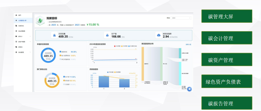Click the 碳排放强度 cloud icon
Viewport: 261px width, 111px height.
pos(159,35)
